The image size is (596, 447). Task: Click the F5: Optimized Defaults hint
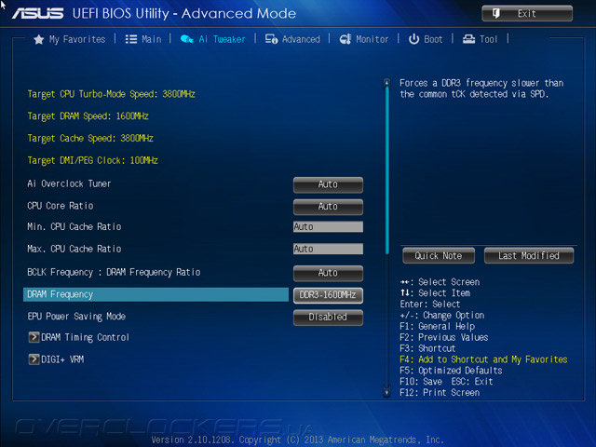451,371
